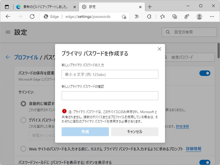Click the 新しいプライマリ パスワードの入力 field
Viewport: 220px width, 165px height.
click(x=110, y=74)
